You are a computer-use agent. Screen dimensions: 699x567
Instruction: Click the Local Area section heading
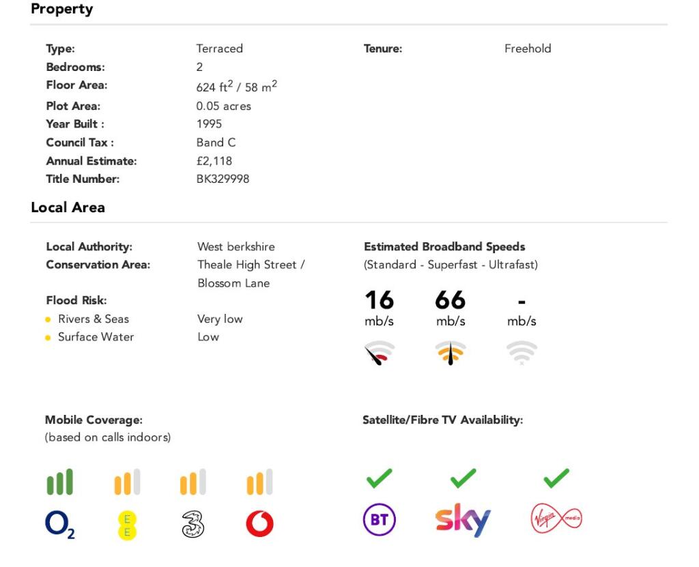coord(68,207)
